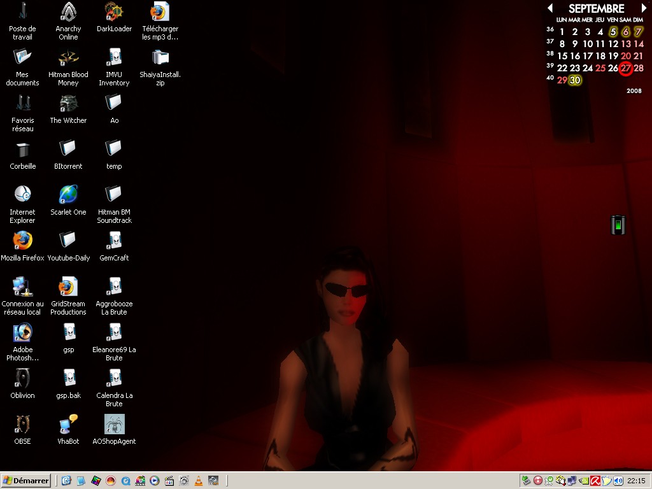This screenshot has height=489, width=652.
Task: Select the AOShopAgent desktop icon
Action: point(114,424)
